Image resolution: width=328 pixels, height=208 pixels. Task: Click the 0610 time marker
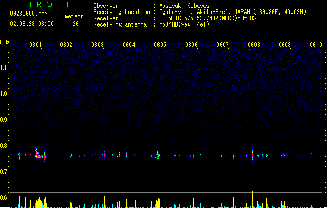coord(316,45)
